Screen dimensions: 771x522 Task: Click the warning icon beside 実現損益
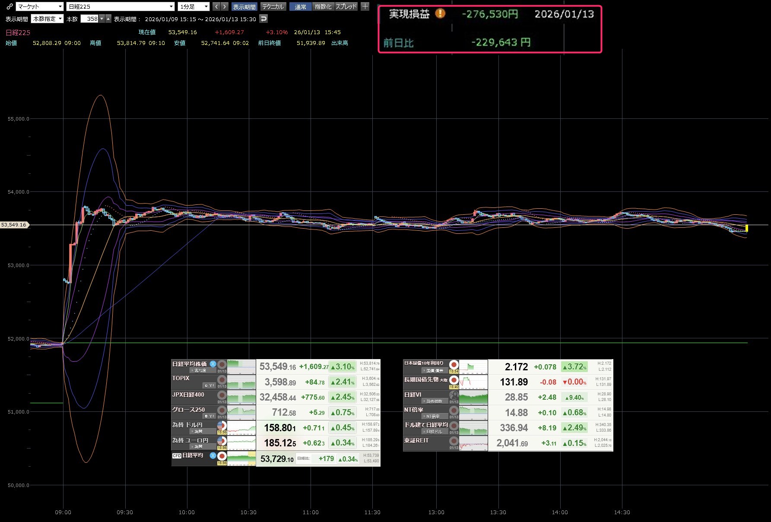440,13
